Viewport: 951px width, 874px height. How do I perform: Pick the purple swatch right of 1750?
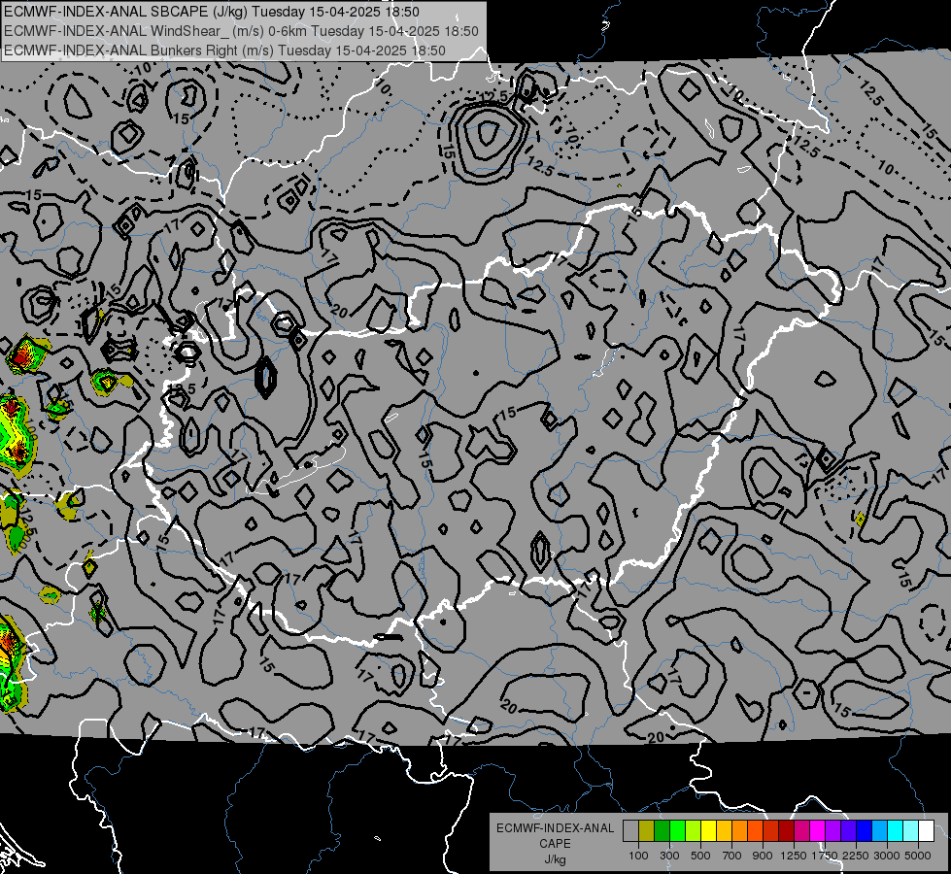(x=832, y=831)
